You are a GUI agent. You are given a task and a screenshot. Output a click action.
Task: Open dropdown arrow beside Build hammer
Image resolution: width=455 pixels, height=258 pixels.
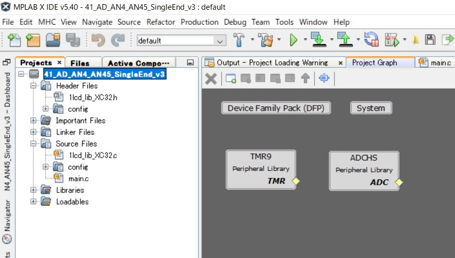coord(252,40)
